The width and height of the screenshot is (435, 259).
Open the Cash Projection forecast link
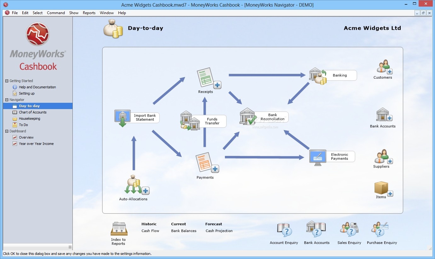click(219, 231)
